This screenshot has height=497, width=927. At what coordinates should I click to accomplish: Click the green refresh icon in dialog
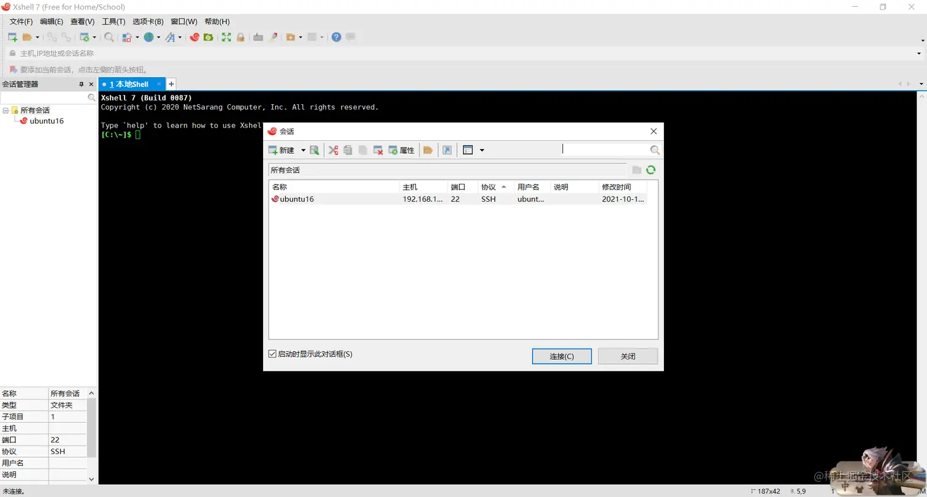pyautogui.click(x=651, y=170)
